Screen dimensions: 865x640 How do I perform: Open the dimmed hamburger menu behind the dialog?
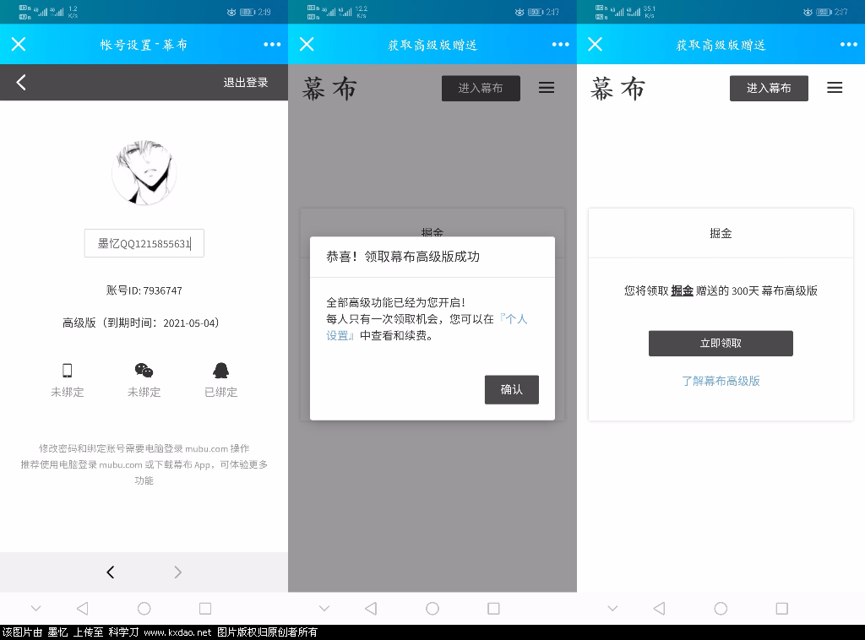tap(547, 88)
